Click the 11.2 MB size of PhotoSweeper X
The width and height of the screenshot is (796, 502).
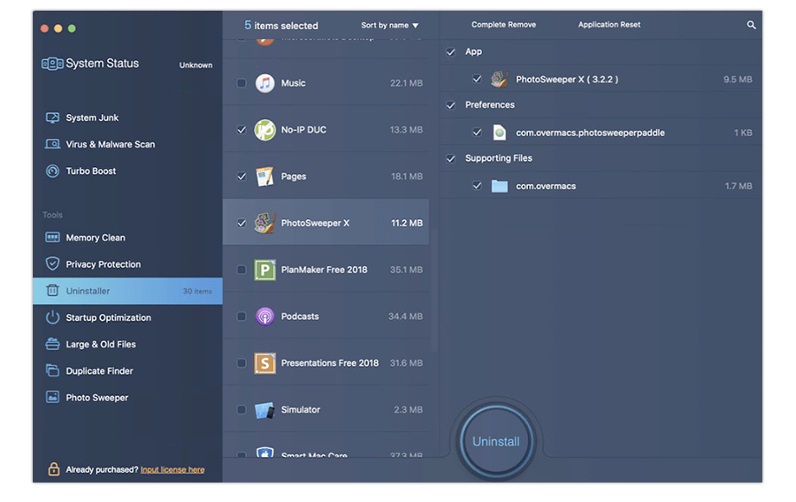coord(407,223)
